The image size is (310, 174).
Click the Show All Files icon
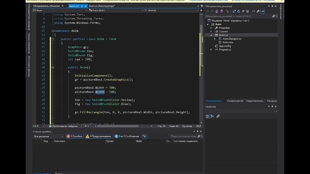point(248,11)
